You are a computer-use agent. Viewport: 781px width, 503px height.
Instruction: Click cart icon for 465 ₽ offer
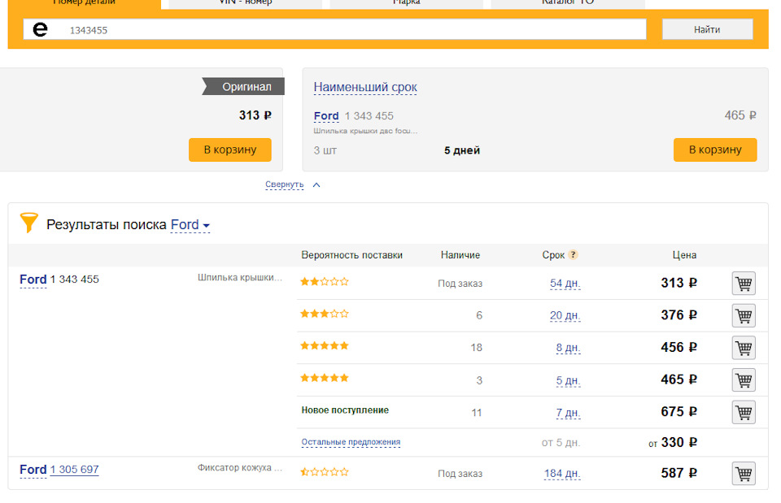point(744,379)
